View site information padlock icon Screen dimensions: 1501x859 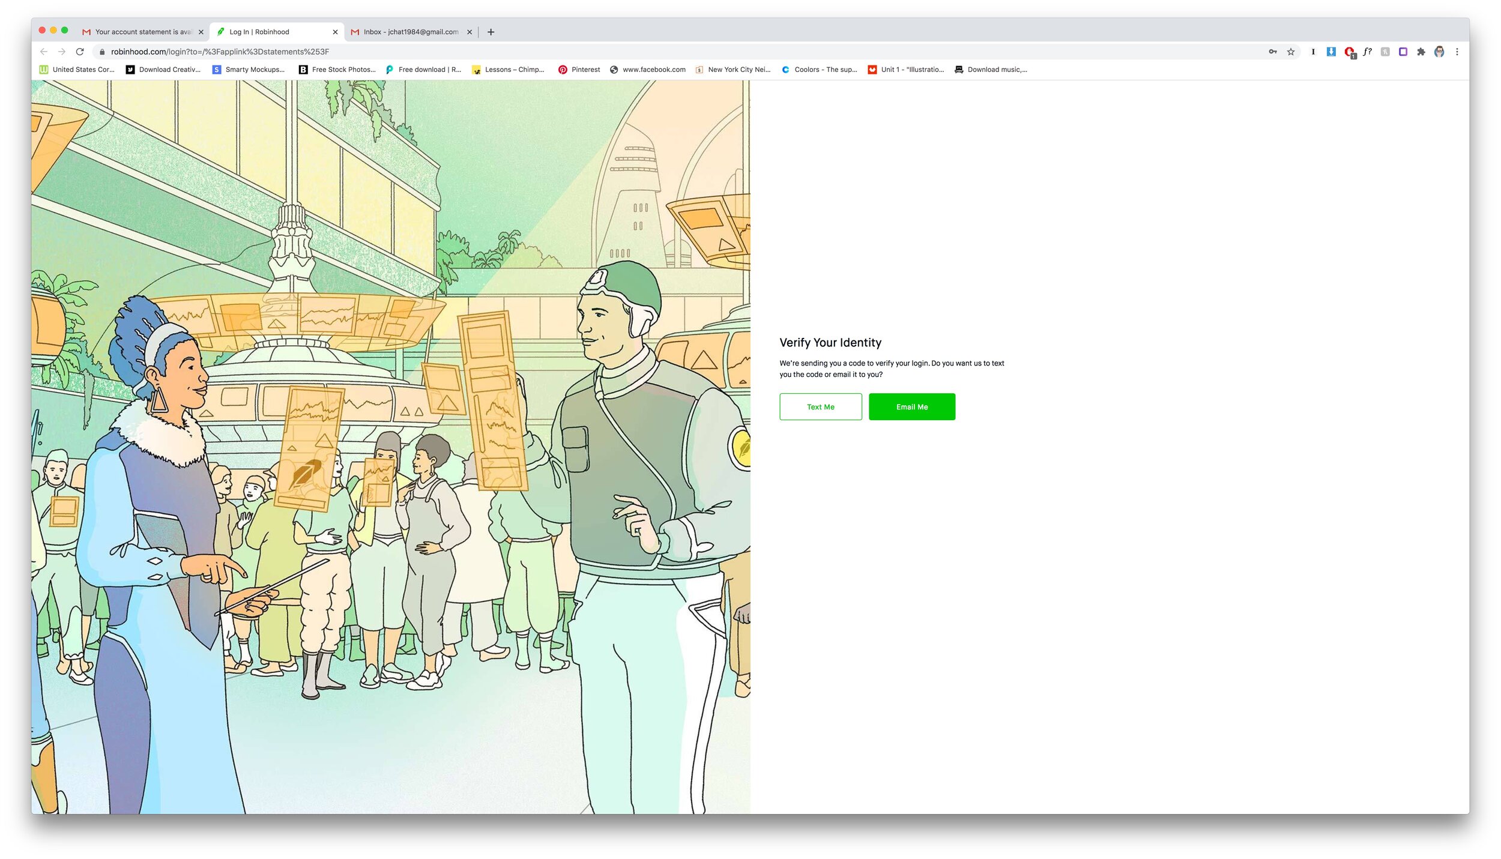(x=103, y=52)
